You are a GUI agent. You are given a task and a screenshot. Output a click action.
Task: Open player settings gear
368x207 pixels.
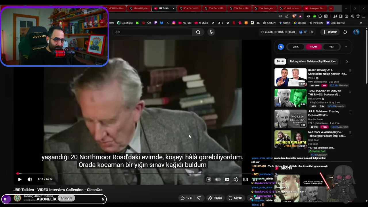[236, 179]
